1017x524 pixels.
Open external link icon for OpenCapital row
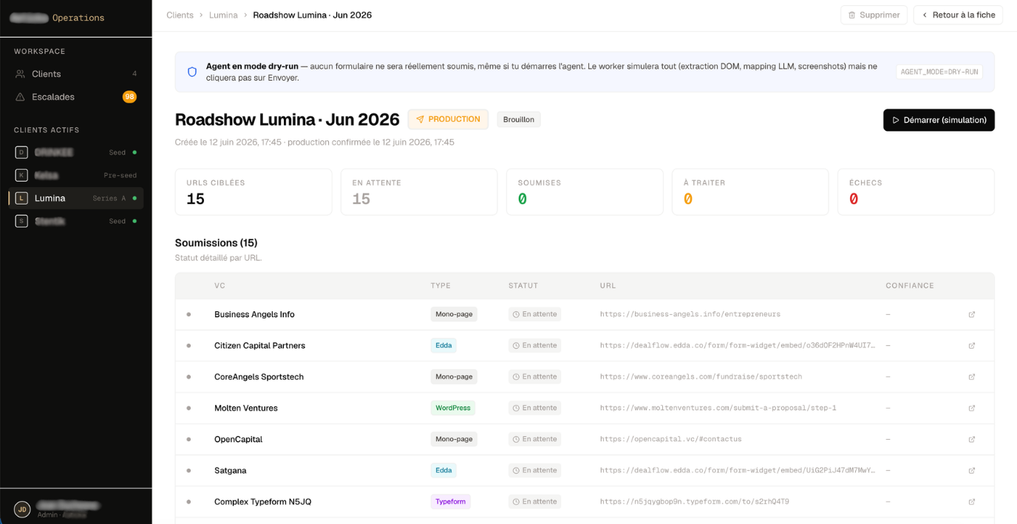[x=972, y=439]
